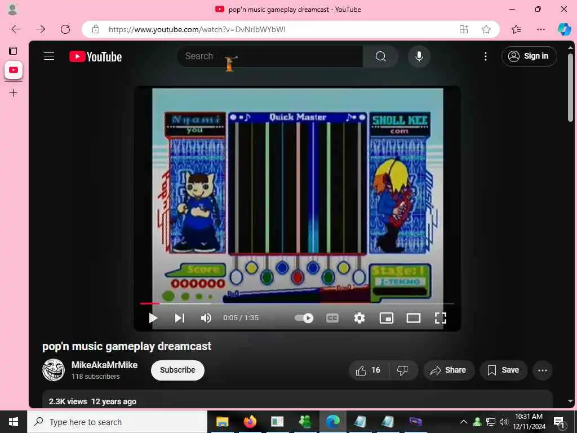Screen dimensions: 577x433
Task: Refresh the page
Action: [65, 29]
